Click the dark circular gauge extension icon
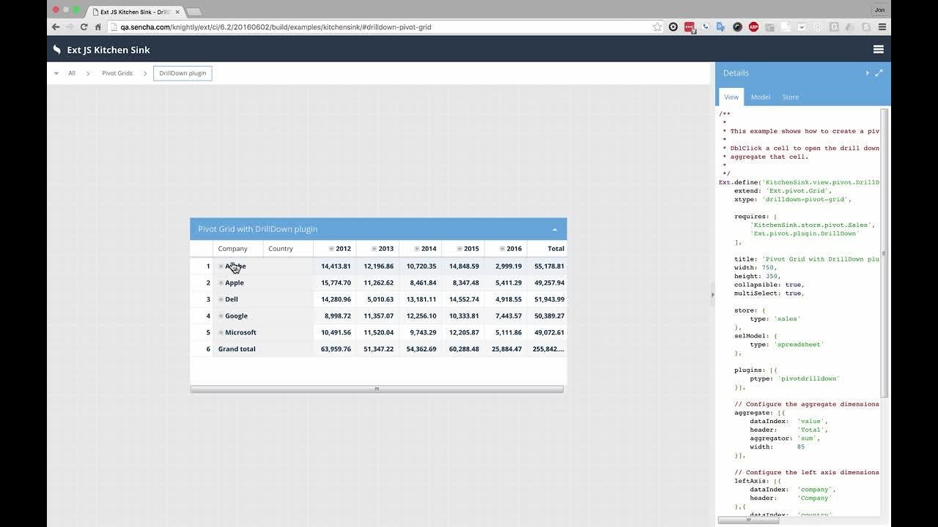Image resolution: width=938 pixels, height=527 pixels. pos(737,27)
